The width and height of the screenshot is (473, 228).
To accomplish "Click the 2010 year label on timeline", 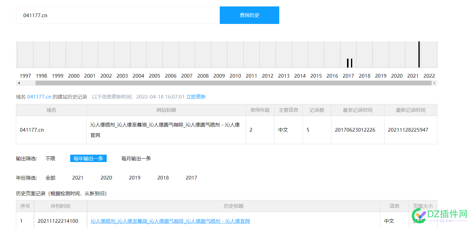I will point(235,76).
